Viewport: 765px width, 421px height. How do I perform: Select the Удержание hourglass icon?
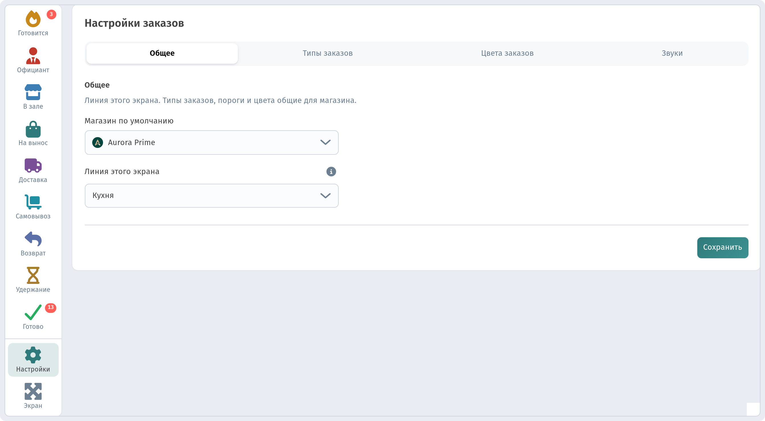pyautogui.click(x=33, y=275)
